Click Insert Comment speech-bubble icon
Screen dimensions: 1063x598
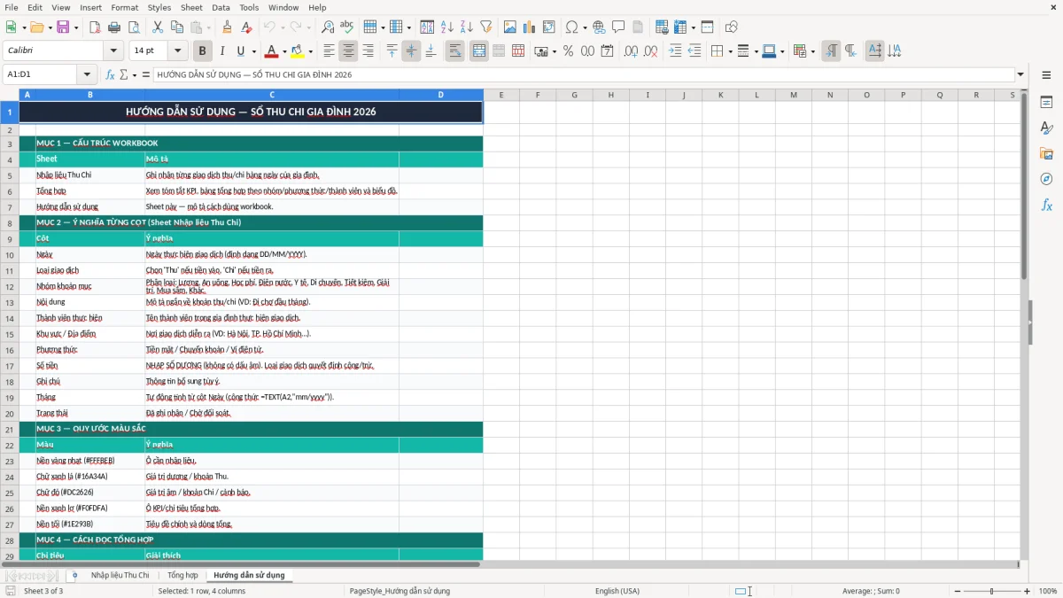pos(618,27)
